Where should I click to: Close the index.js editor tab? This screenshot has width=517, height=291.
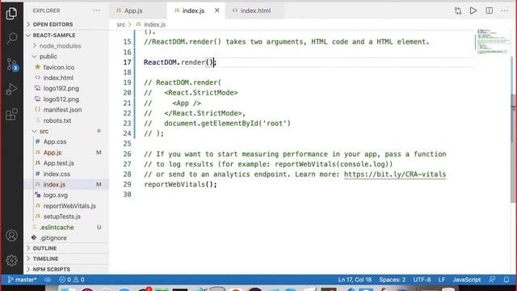pos(217,11)
